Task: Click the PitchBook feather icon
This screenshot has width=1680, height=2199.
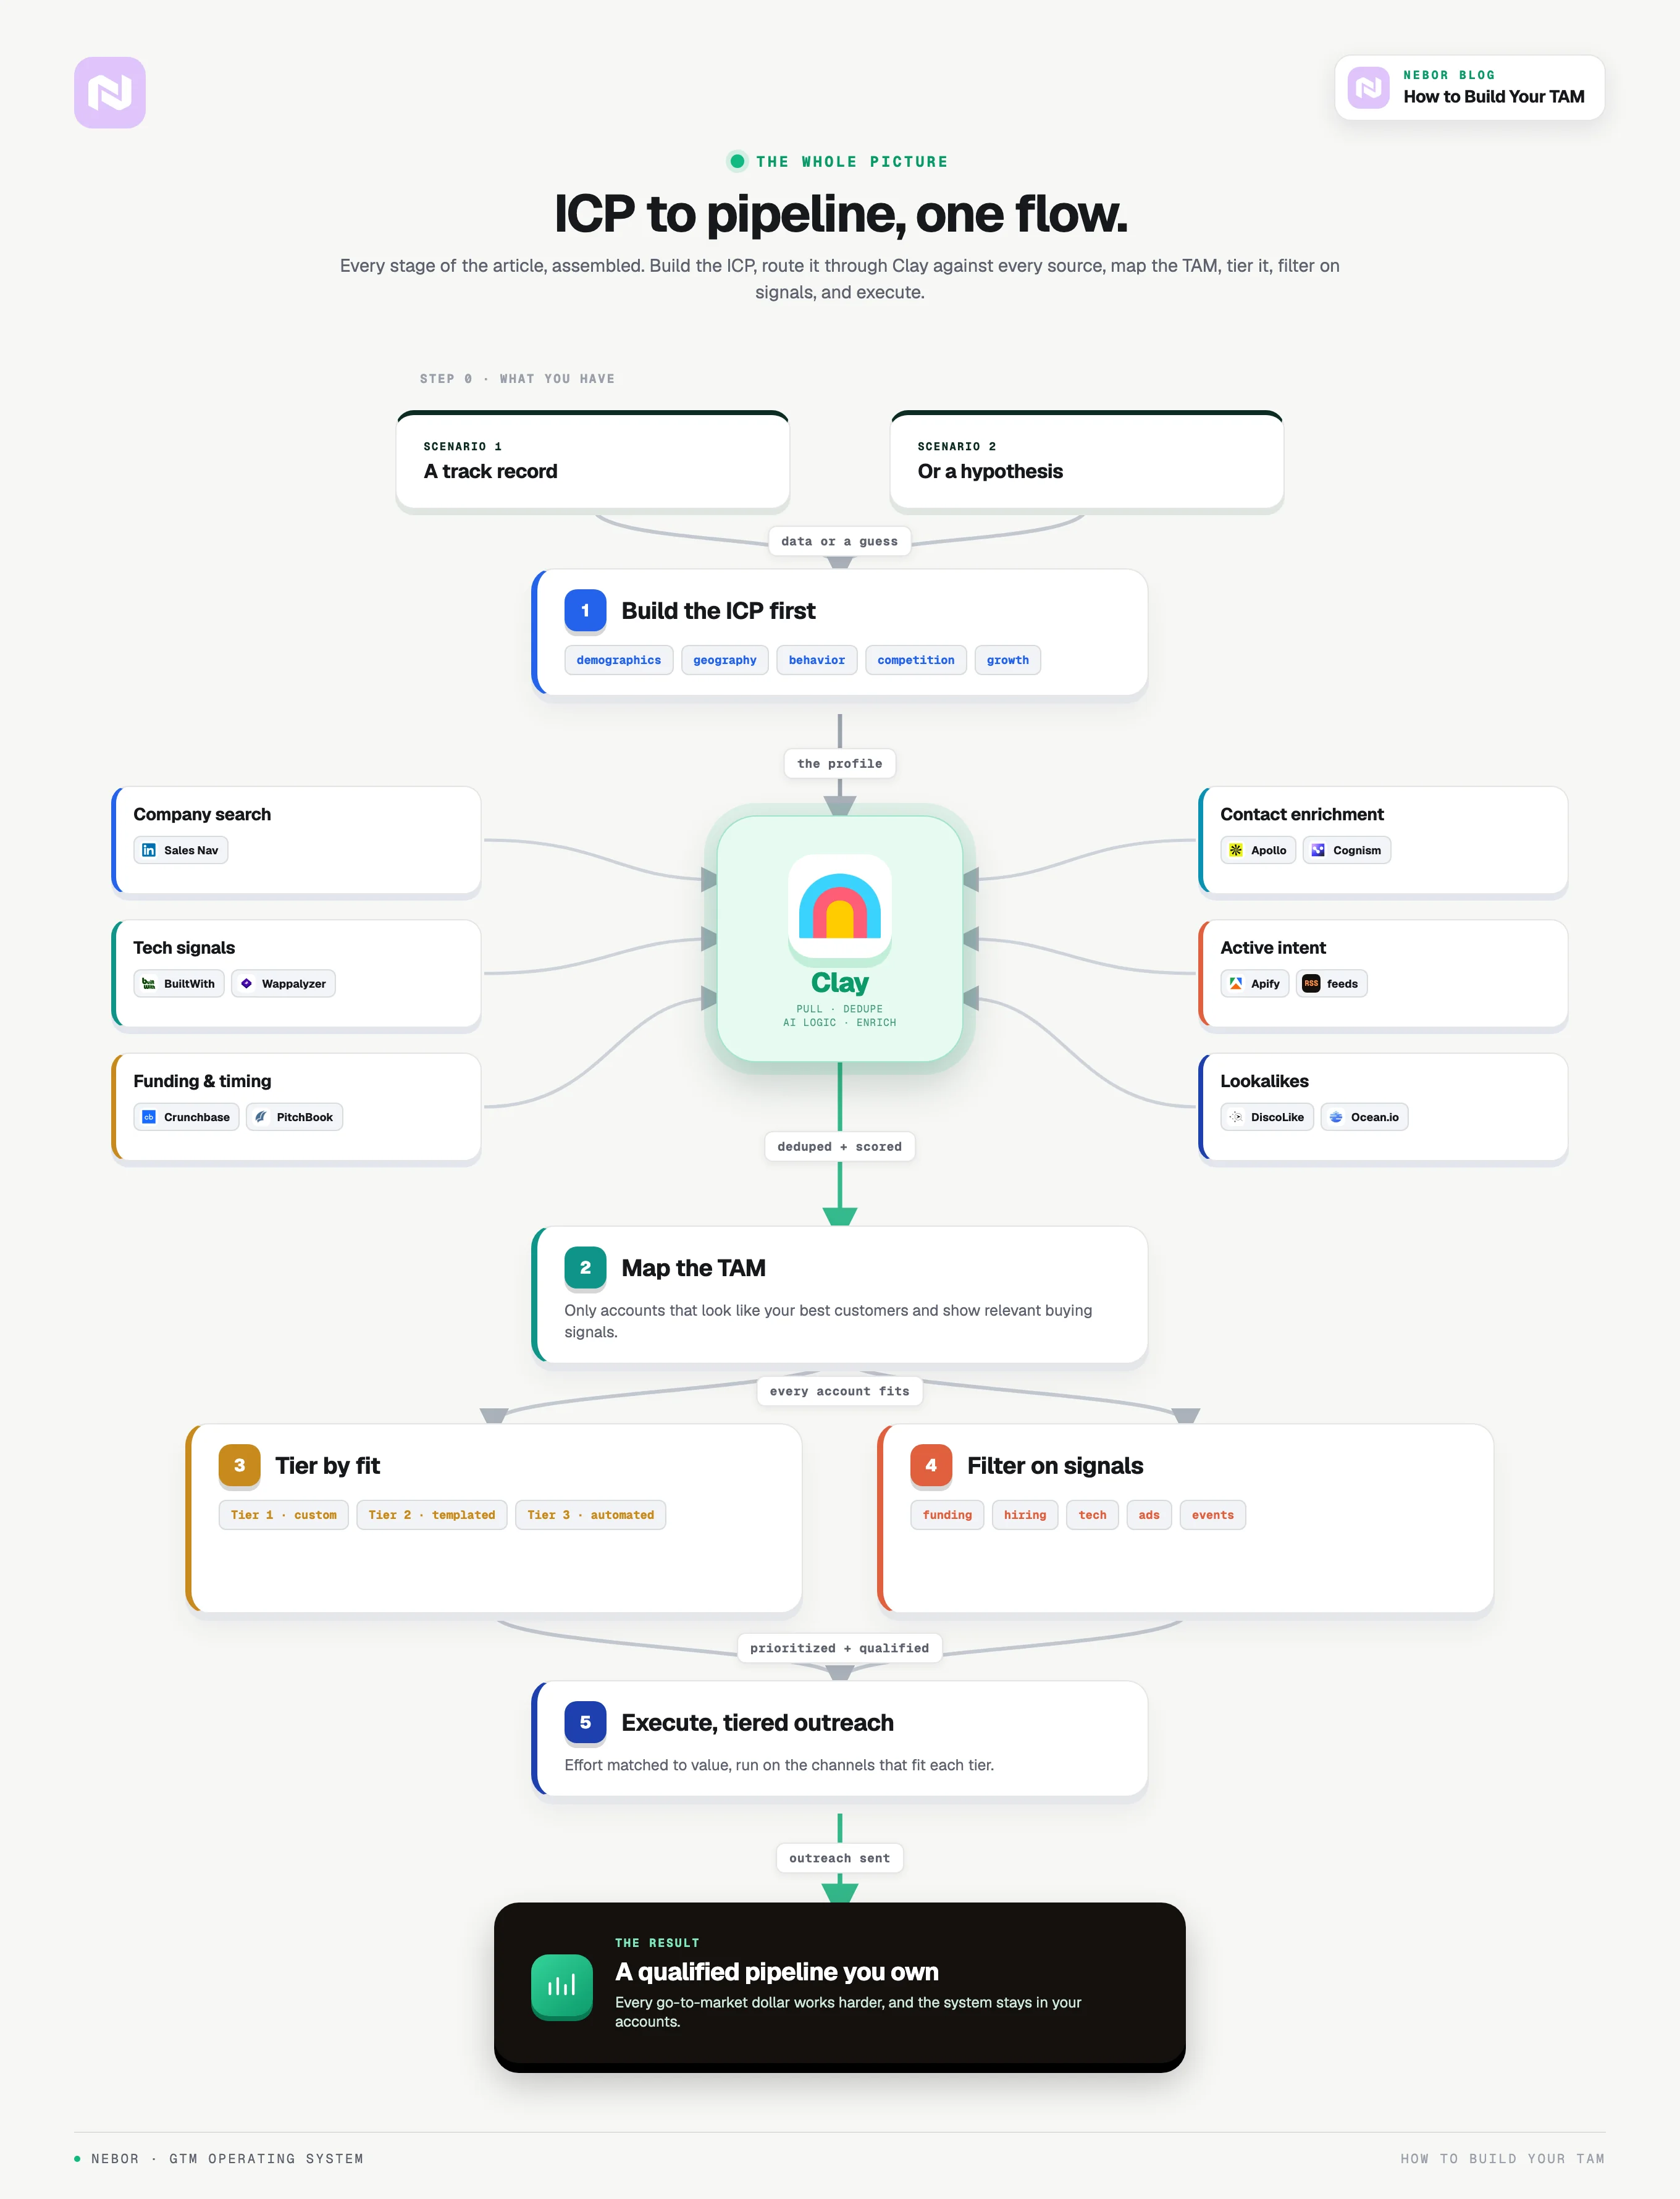Action: coord(261,1117)
